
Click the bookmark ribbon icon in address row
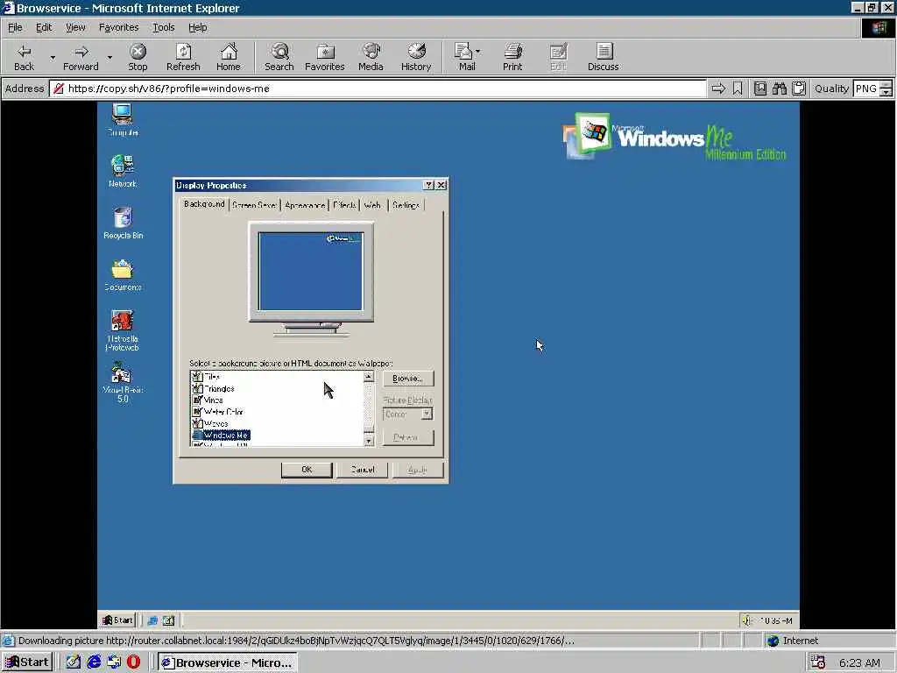coord(738,89)
